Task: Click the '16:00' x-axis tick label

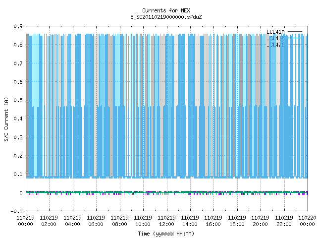Action: click(x=213, y=224)
